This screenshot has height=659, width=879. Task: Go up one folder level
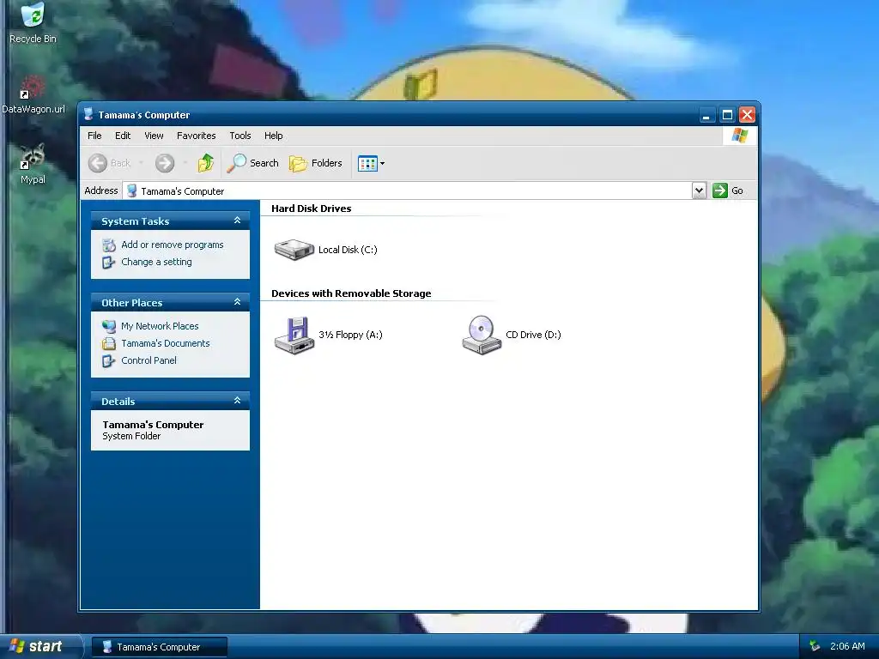pos(205,163)
